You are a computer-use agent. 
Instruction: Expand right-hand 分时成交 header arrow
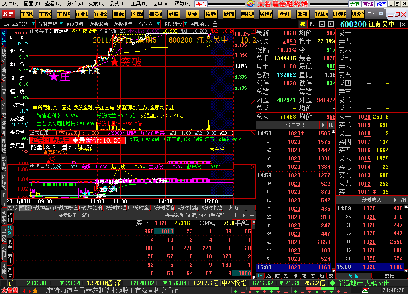click(x=396, y=200)
